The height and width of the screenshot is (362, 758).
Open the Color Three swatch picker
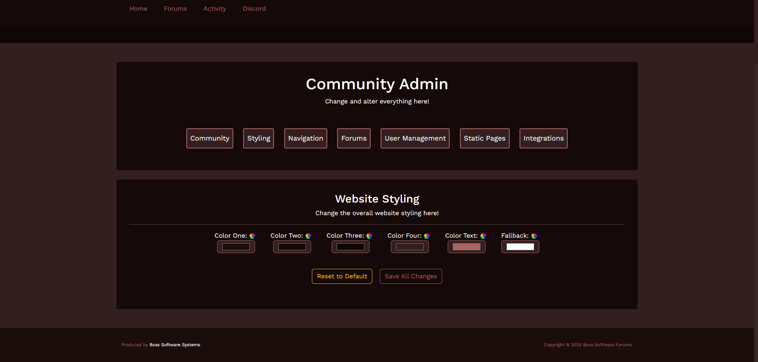(x=351, y=247)
